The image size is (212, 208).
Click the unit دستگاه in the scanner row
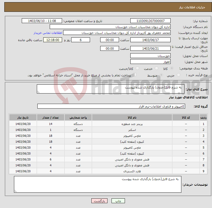click(78, 130)
